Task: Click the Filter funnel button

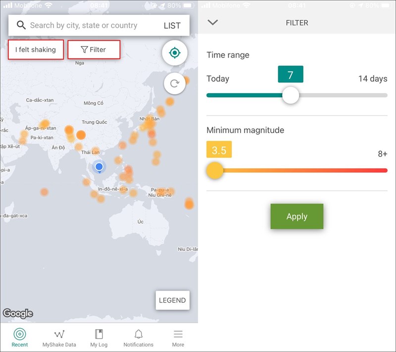Action: coord(94,50)
